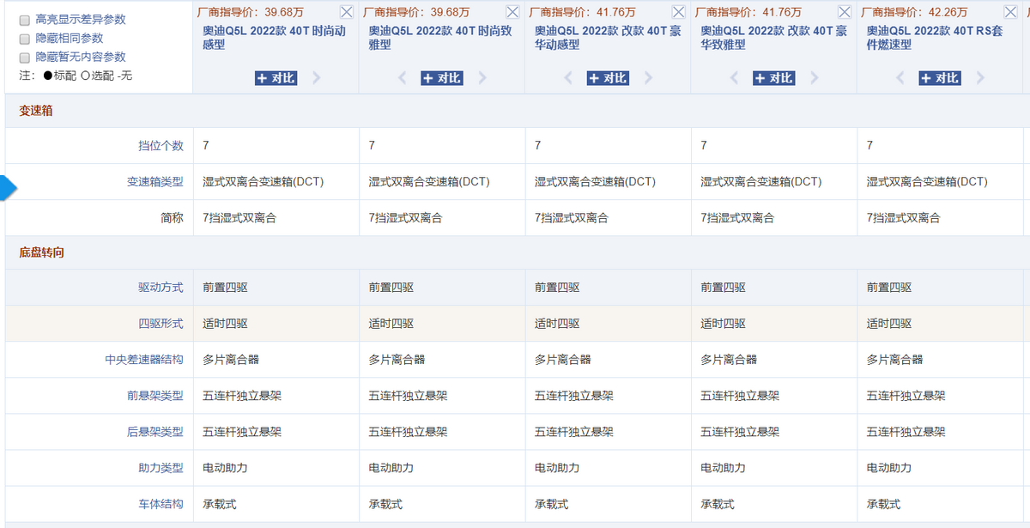This screenshot has height=528, width=1030.
Task: Click the 标配 选配 无 legend note
Action: coord(76,76)
